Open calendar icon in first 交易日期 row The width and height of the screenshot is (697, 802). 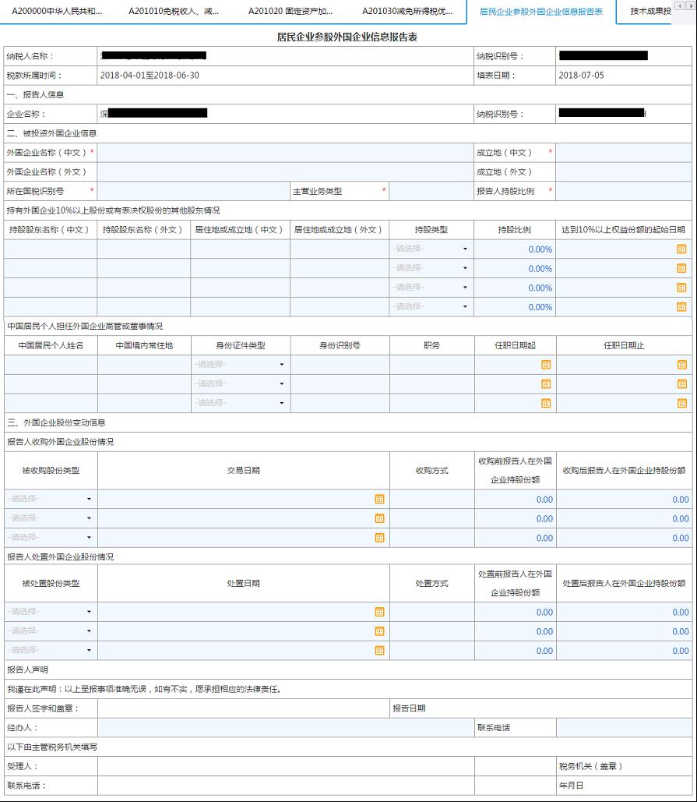pos(379,499)
